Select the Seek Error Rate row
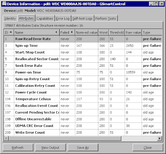The width and height of the screenshot is (166, 154). (x=83, y=66)
